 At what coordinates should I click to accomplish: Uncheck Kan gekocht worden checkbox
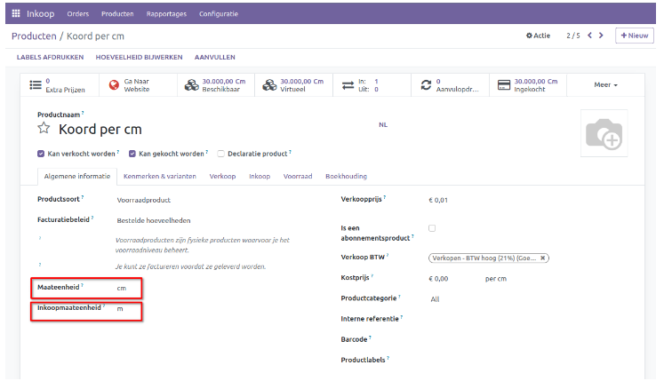pyautogui.click(x=132, y=154)
